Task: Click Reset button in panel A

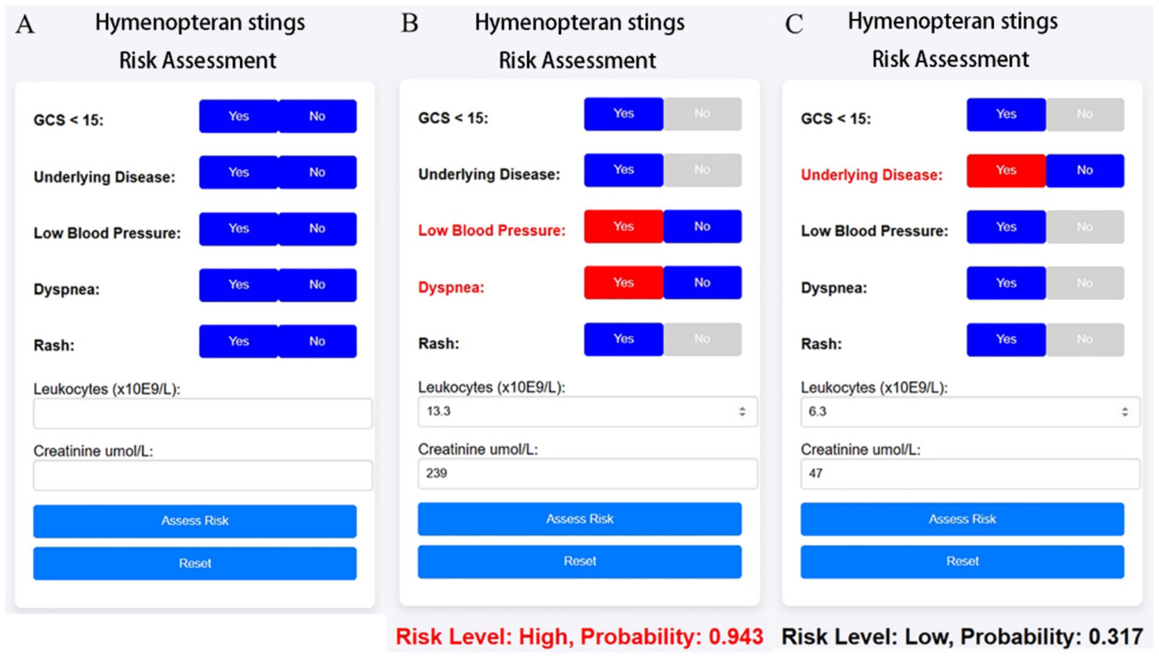Action: point(195,564)
